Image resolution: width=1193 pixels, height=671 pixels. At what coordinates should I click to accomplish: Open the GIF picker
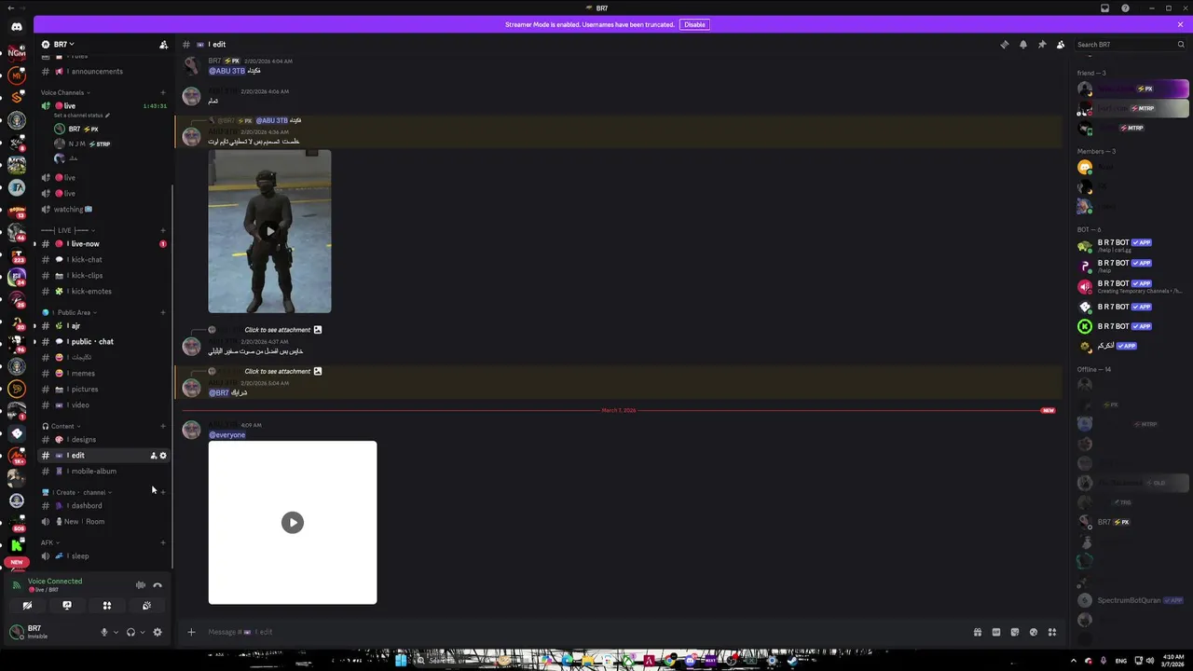[996, 632]
